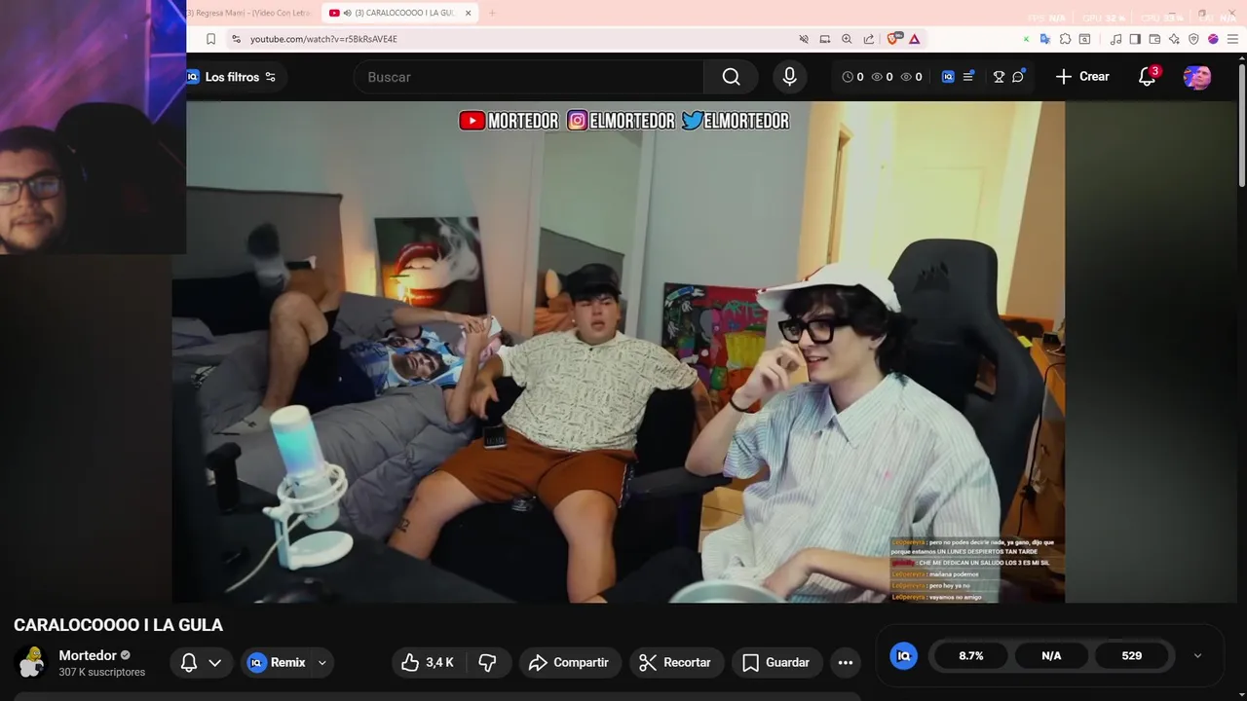1247x701 pixels.
Task: Toggle the browser sidebar panel icon
Action: (1135, 39)
